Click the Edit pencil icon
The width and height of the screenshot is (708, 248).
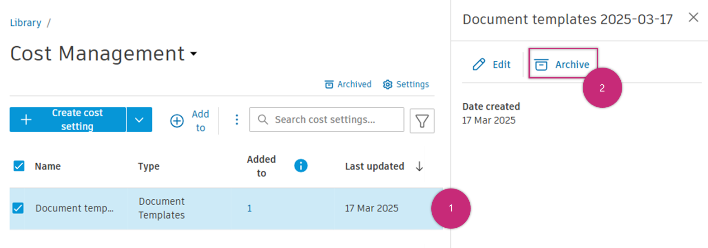(x=478, y=65)
